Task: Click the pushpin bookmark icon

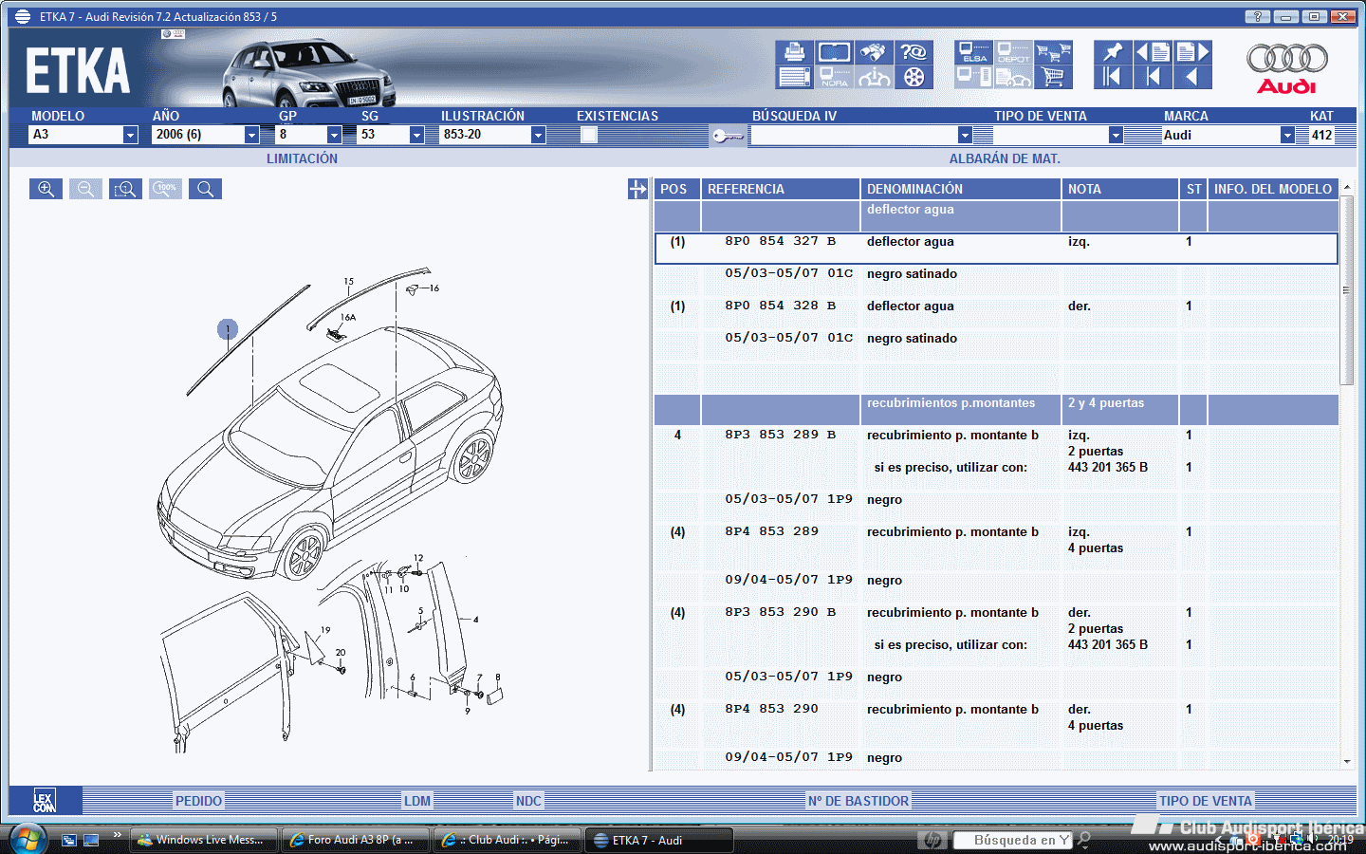Action: (1113, 52)
